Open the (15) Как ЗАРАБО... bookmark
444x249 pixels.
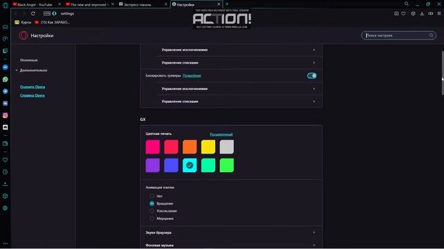click(53, 22)
